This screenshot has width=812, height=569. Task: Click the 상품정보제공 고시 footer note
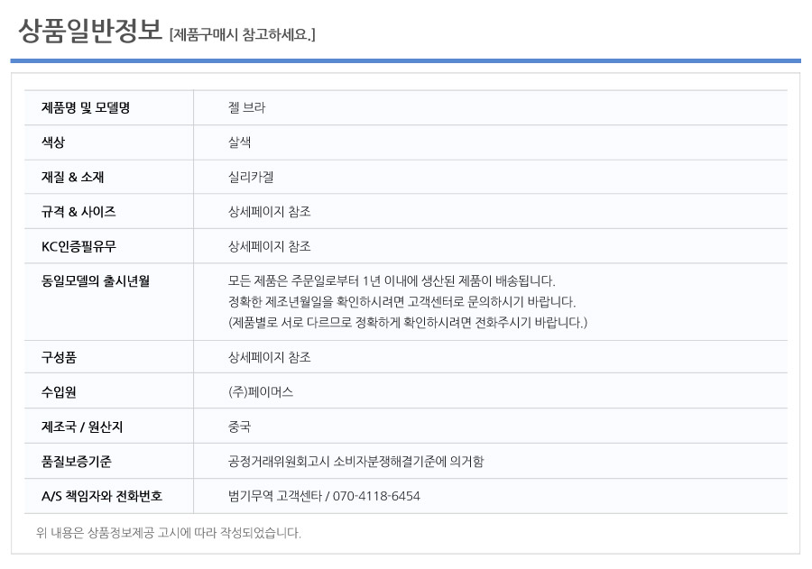pos(169,533)
